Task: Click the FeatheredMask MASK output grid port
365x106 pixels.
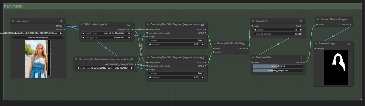Action: (304, 62)
